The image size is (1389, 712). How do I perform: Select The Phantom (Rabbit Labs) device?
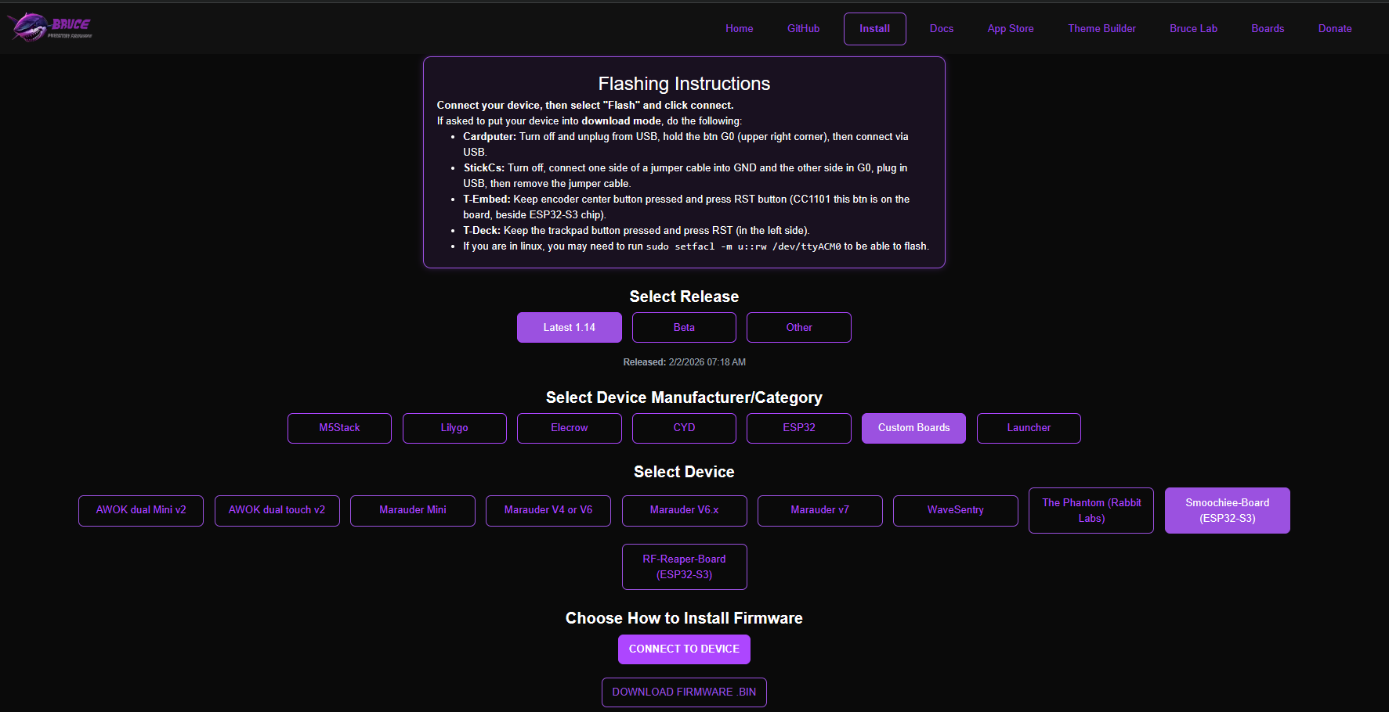pyautogui.click(x=1091, y=510)
